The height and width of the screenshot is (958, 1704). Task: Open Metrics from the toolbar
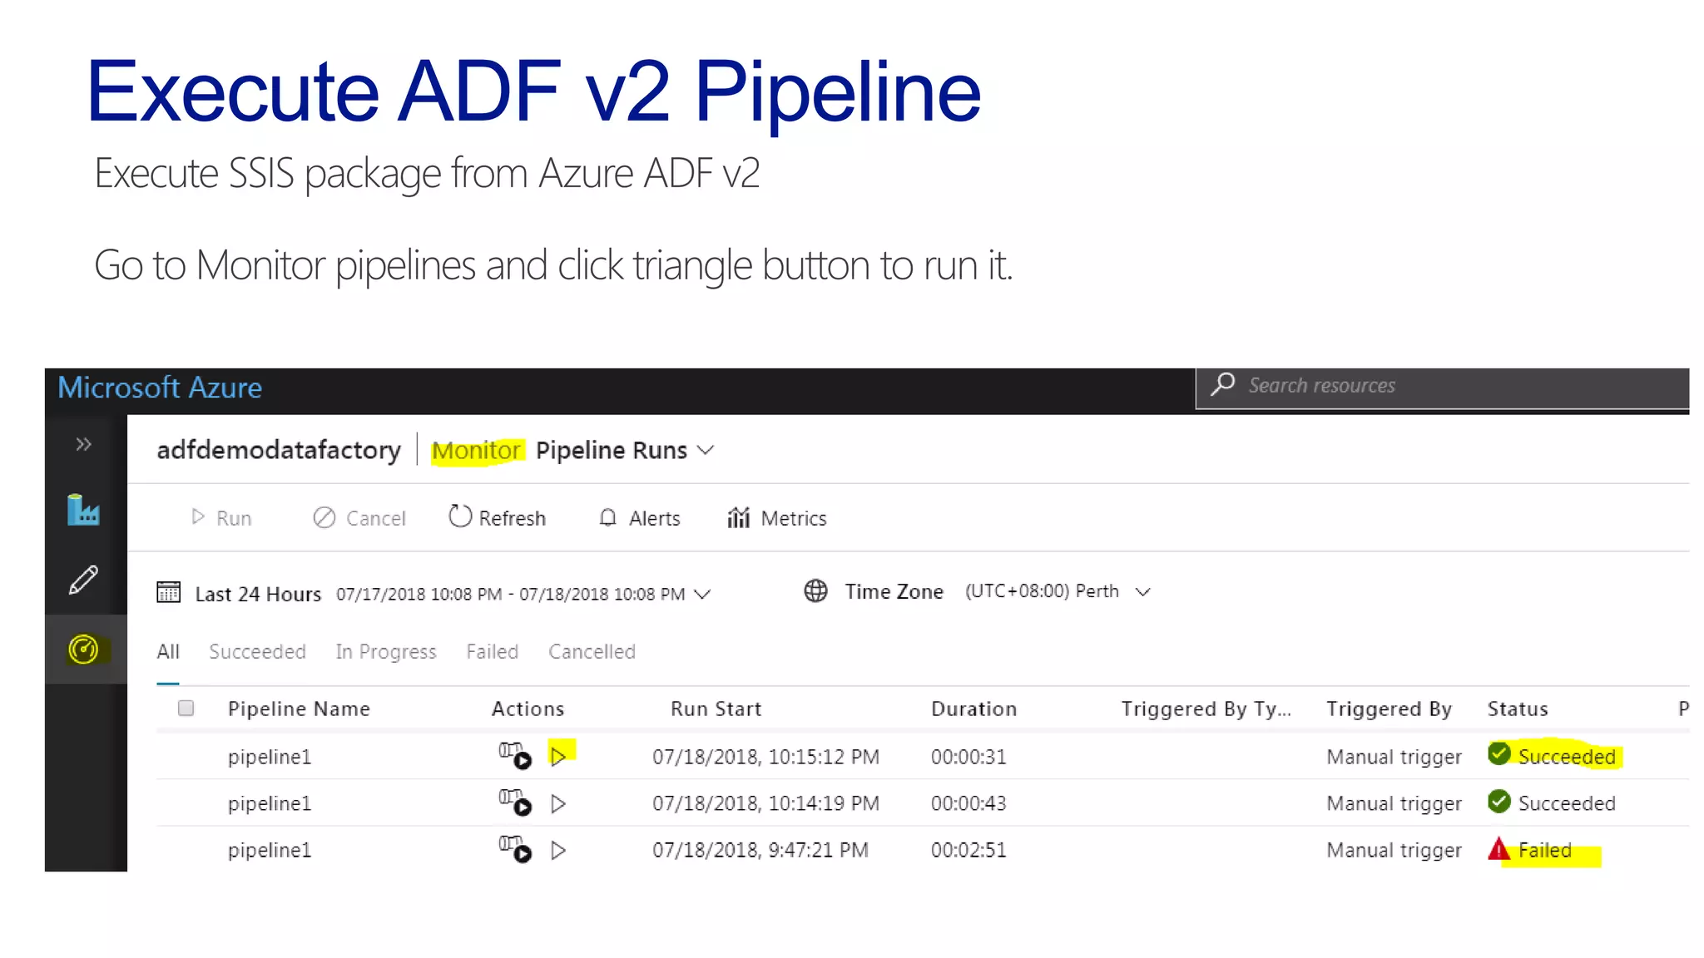click(776, 518)
